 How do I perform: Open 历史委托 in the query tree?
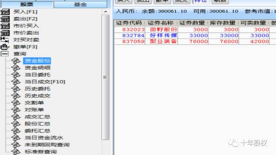(38, 89)
